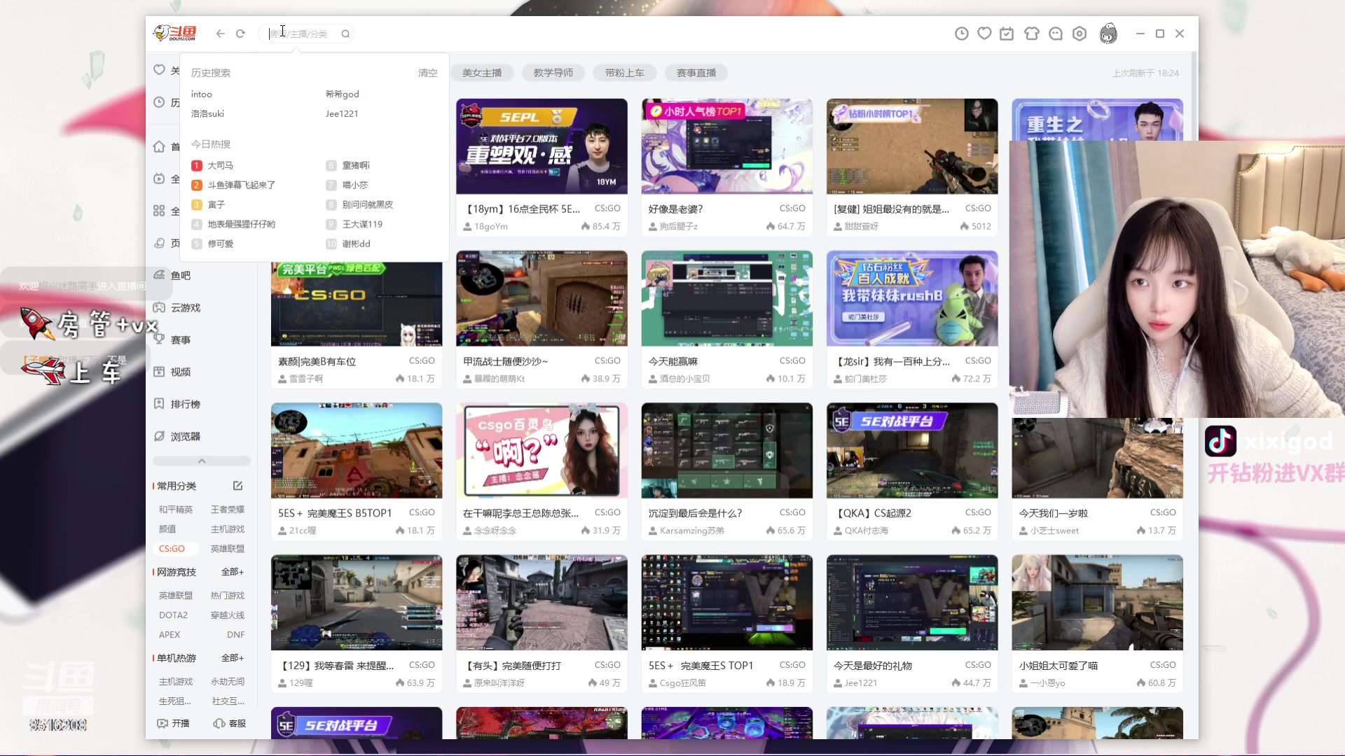Screen dimensions: 1345x756
Task: Open watch history clock icon in top bar
Action: [x=962, y=34]
